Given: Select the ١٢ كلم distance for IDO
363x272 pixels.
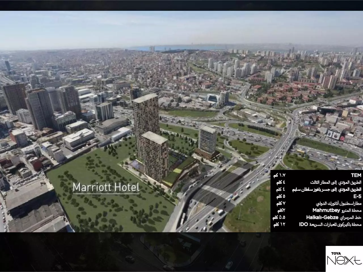Looking at the screenshot, I should point(279,224).
